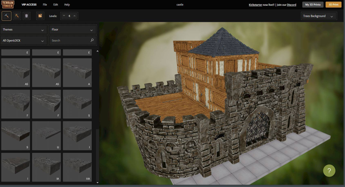Decrease Levels with the down arrow
Viewport: 345px width, 187px height.
64,16
